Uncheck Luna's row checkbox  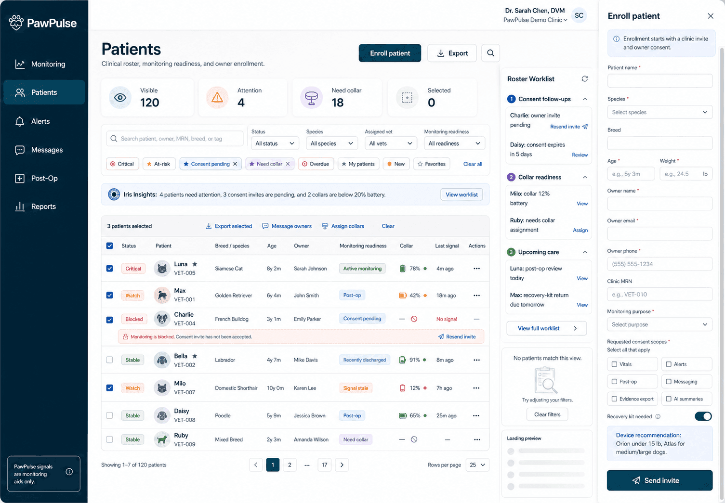click(109, 269)
